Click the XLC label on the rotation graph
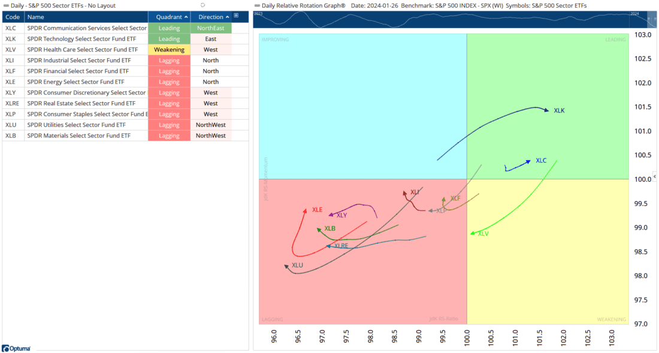The height and width of the screenshot is (353, 659). 541,160
